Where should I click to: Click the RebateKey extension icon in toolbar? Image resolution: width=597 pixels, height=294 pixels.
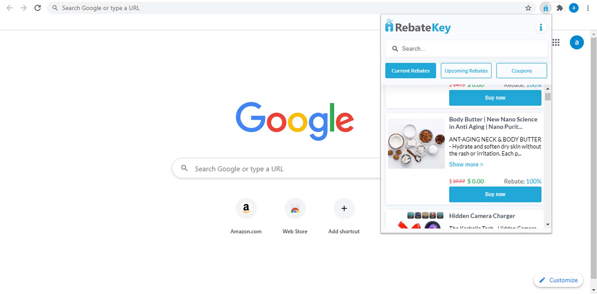click(x=546, y=8)
